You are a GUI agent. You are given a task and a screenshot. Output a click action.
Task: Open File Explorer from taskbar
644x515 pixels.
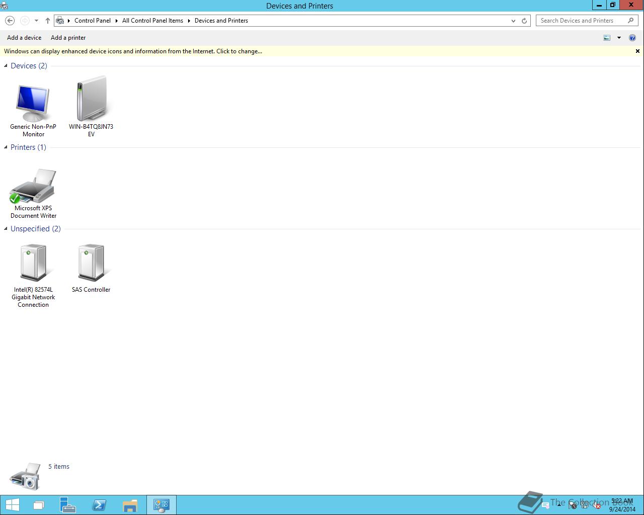(130, 505)
